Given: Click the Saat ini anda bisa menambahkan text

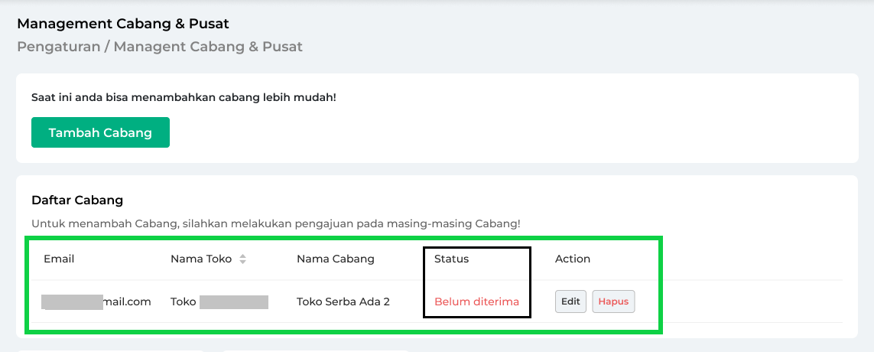Looking at the screenshot, I should [184, 98].
